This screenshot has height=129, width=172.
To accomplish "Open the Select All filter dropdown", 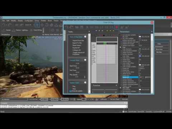I will point(30,25).
